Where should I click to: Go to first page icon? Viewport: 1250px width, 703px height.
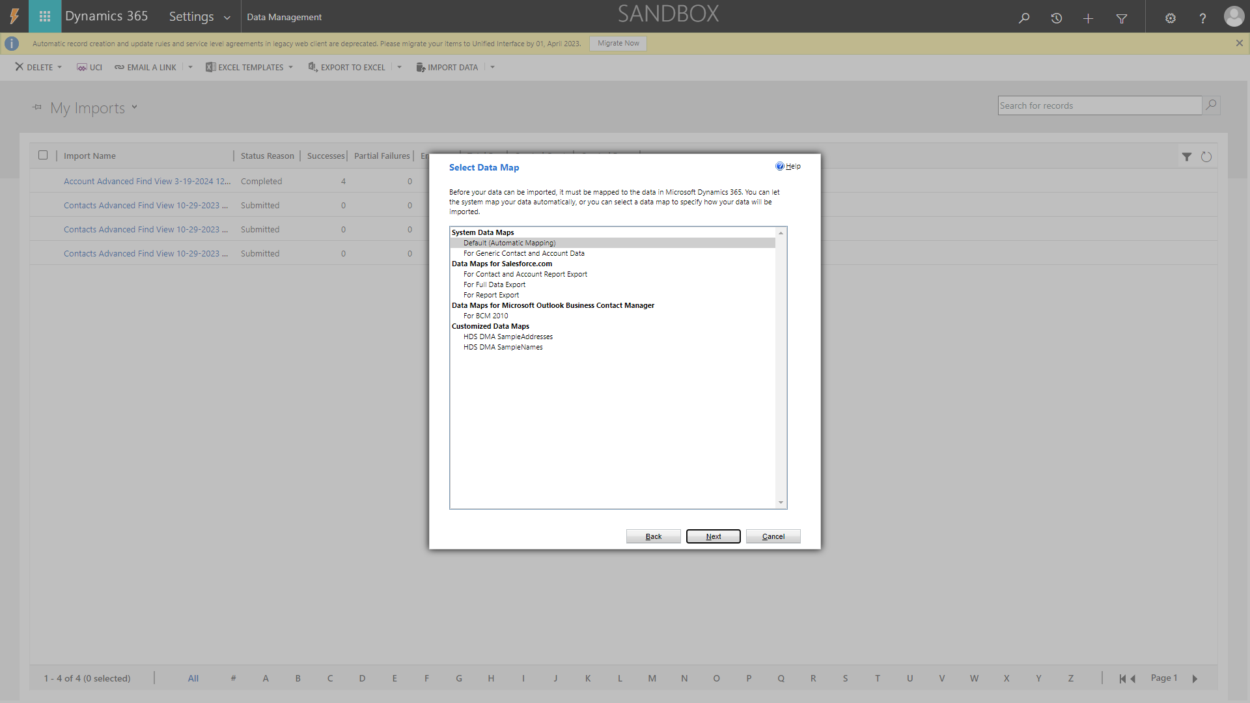[1122, 678]
